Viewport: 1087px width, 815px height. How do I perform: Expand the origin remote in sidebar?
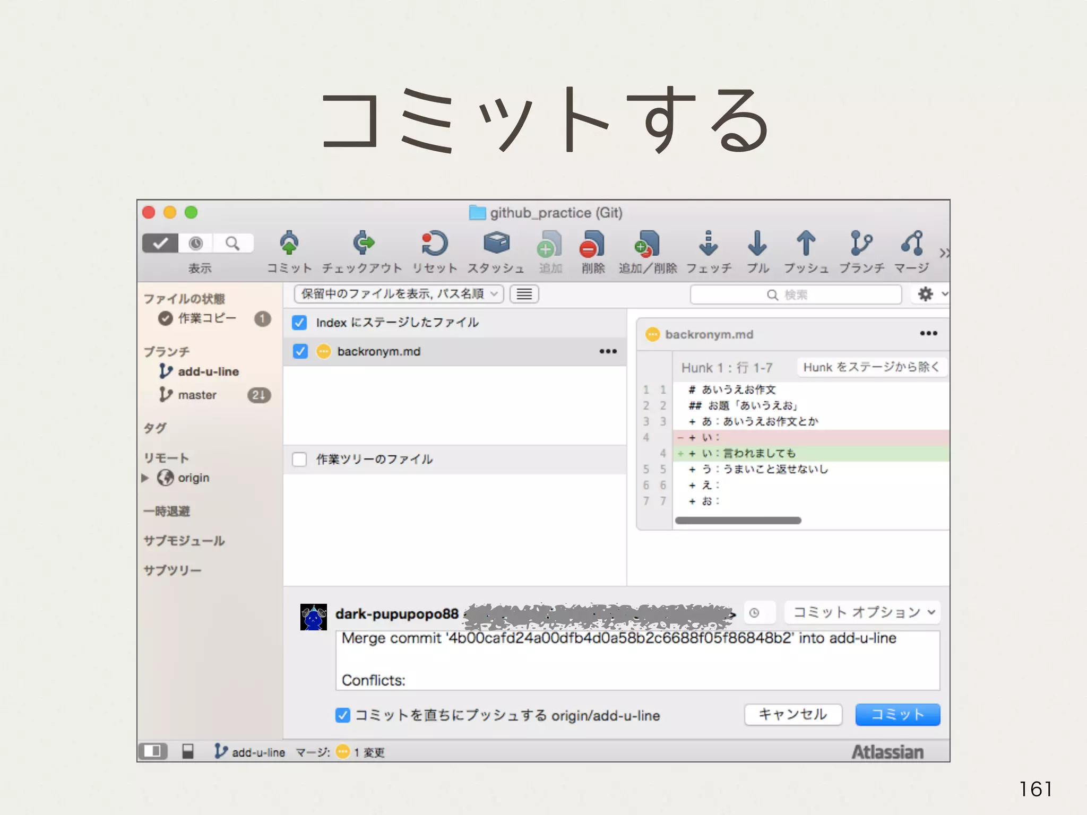pyautogui.click(x=145, y=478)
